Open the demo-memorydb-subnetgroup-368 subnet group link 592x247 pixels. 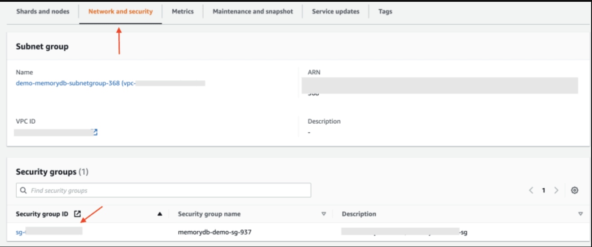pos(67,83)
